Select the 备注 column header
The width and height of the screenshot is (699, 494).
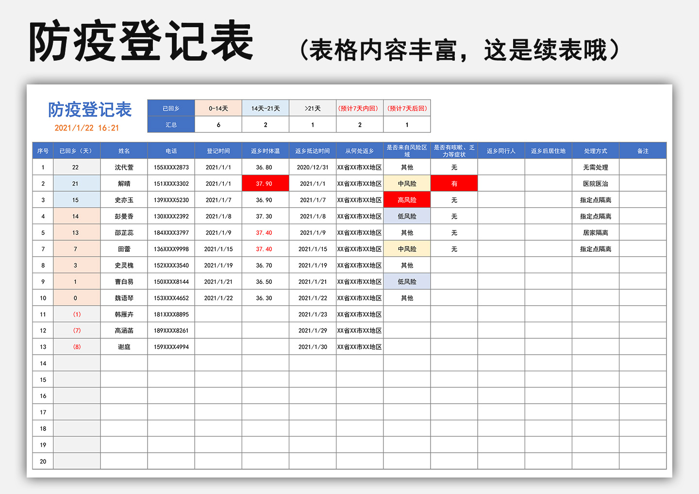coord(643,151)
